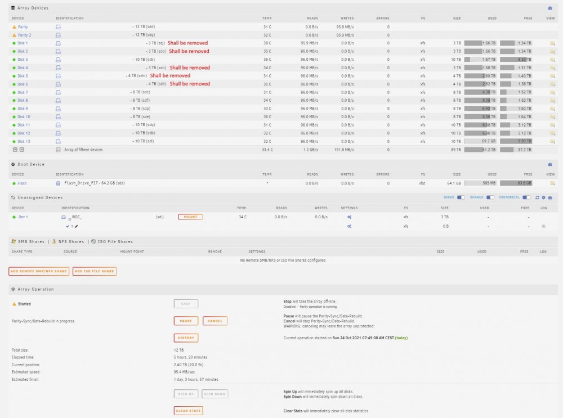Browse Disk 9 via its view icon
This screenshot has height=418, width=563.
click(552, 109)
